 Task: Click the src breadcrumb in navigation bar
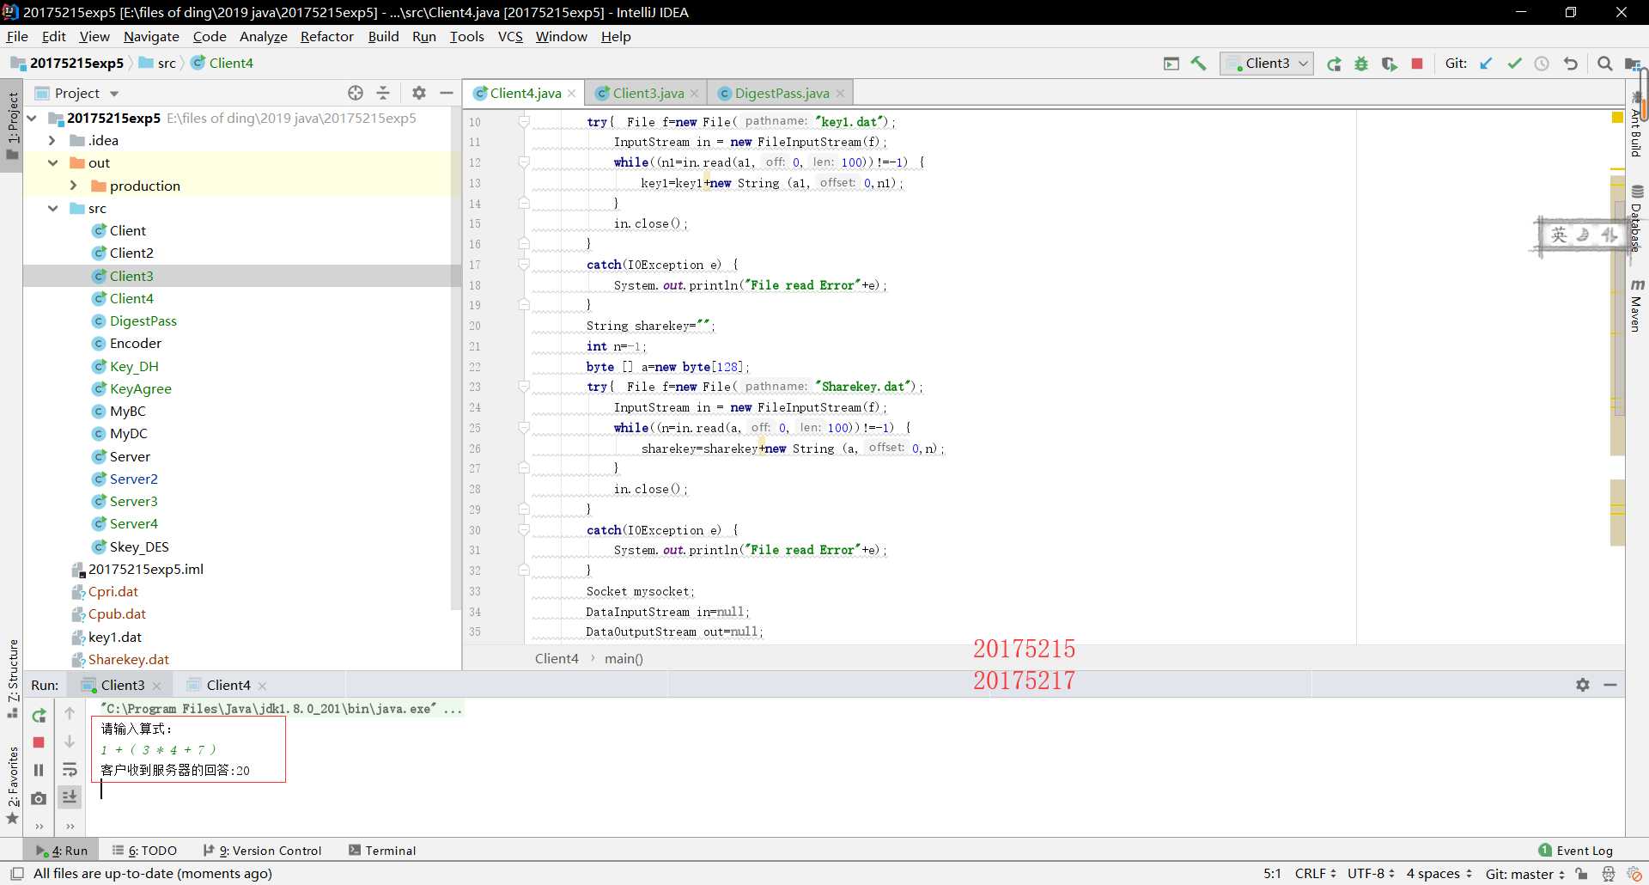coord(167,63)
